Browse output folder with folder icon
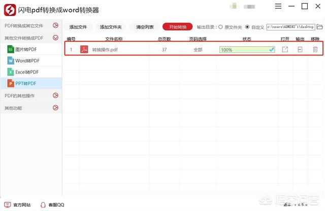The width and height of the screenshot is (325, 211). [319, 27]
